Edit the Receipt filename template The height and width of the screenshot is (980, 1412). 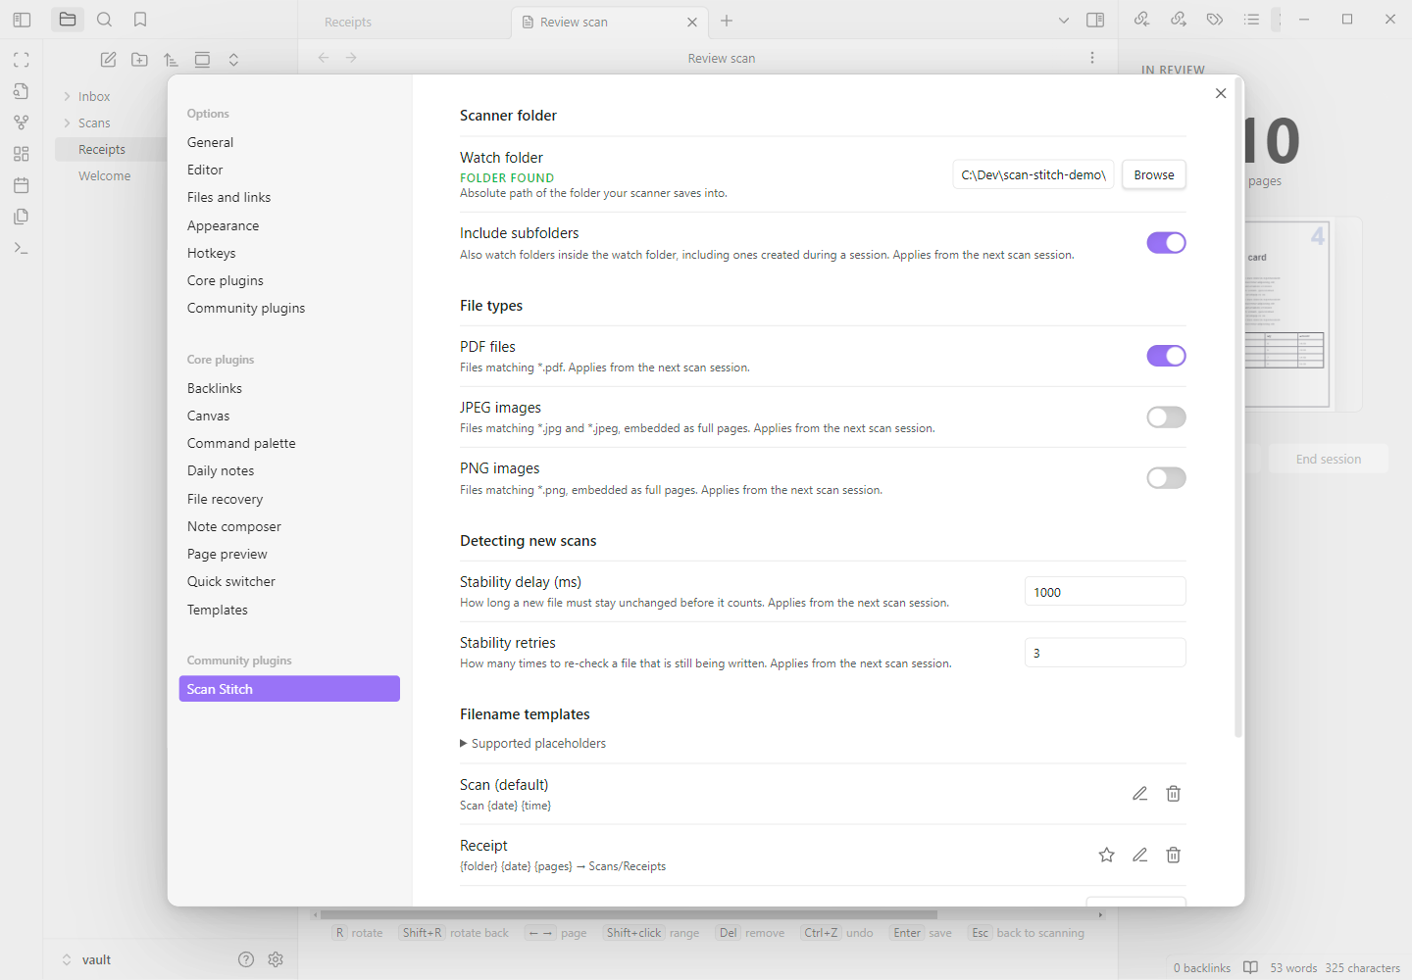click(1139, 855)
